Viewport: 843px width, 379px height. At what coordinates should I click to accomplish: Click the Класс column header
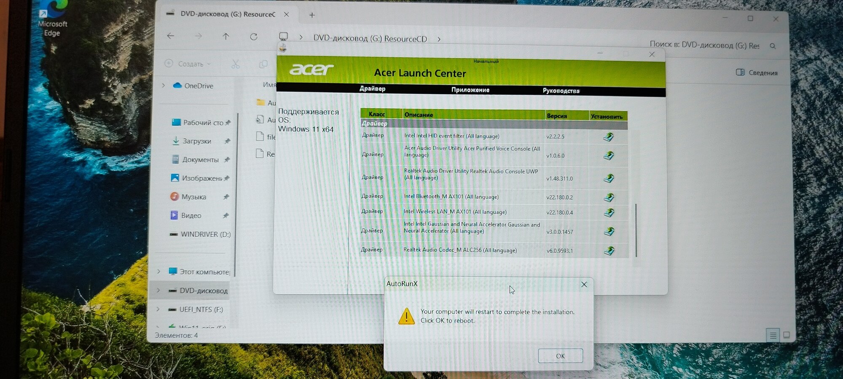click(x=381, y=114)
